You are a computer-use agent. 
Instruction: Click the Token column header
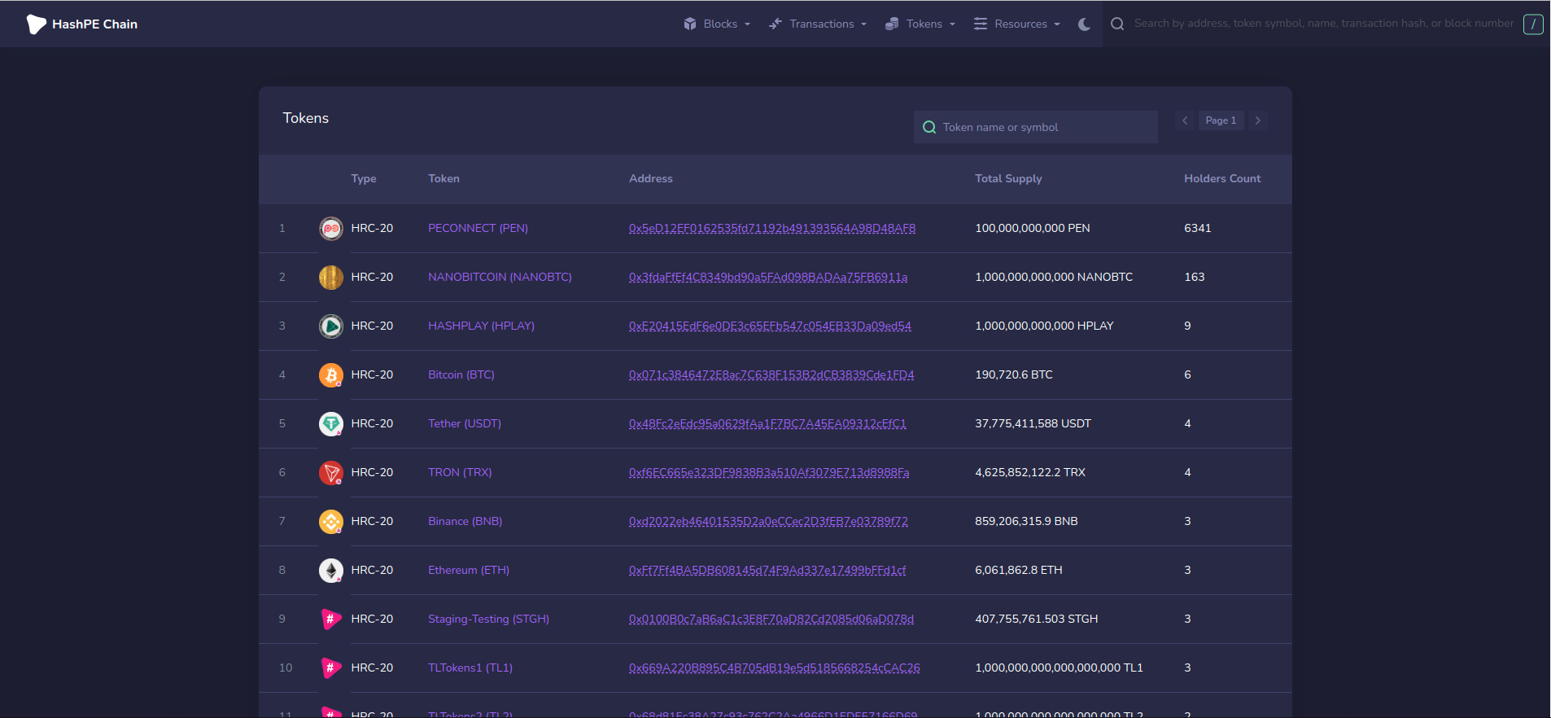tap(443, 178)
